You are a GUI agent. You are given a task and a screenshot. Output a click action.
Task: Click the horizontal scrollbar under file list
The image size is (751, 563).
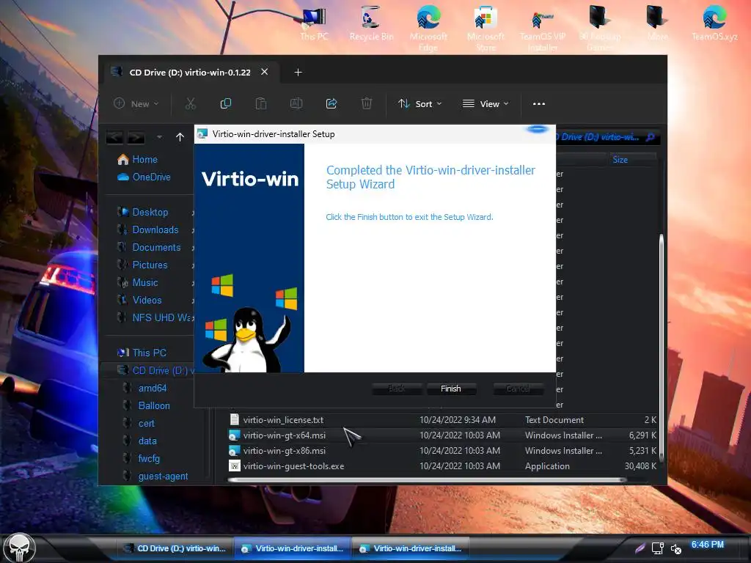(x=427, y=479)
